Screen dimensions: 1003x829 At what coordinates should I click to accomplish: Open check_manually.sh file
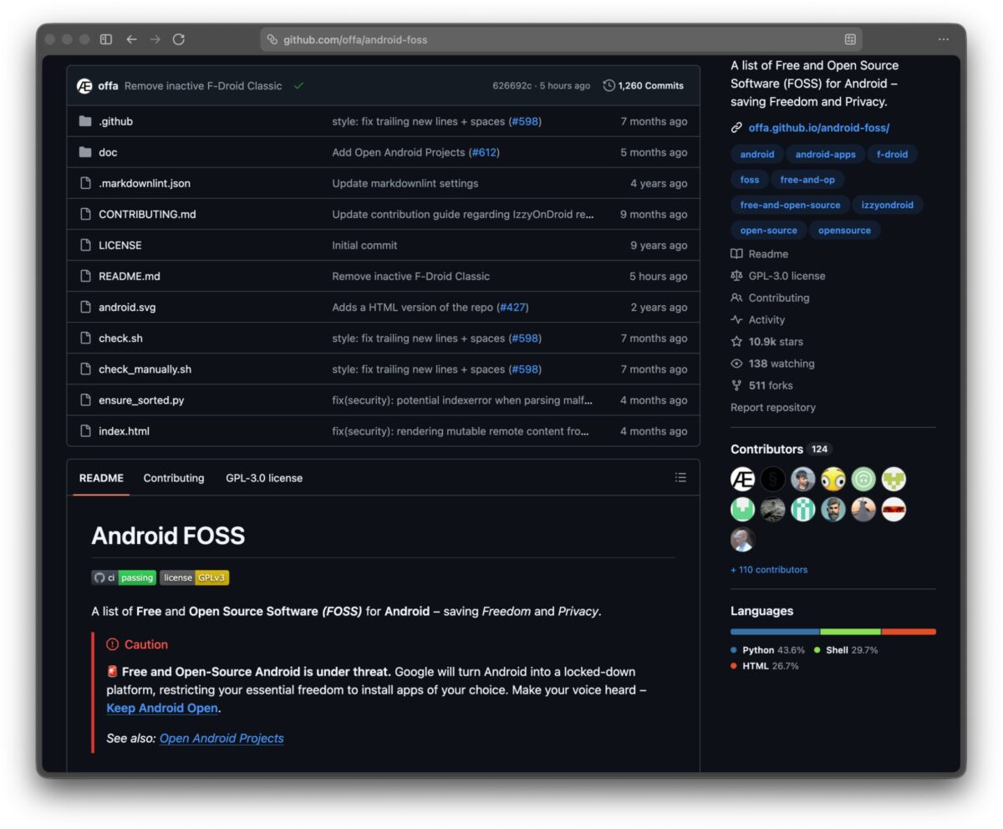coord(145,369)
